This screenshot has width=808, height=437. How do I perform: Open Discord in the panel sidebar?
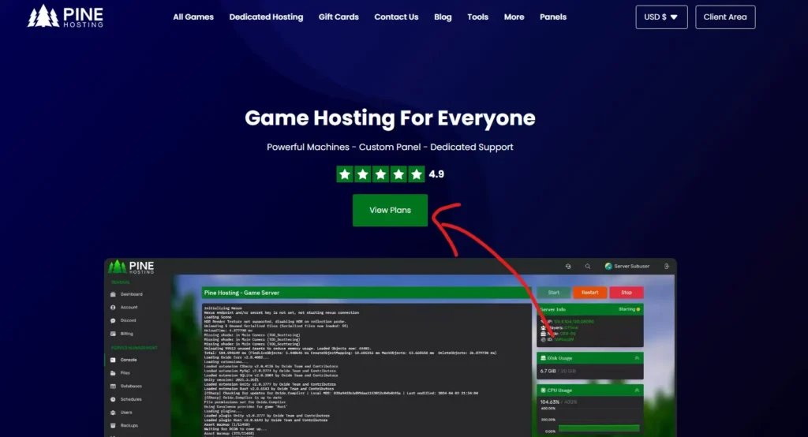pos(124,320)
